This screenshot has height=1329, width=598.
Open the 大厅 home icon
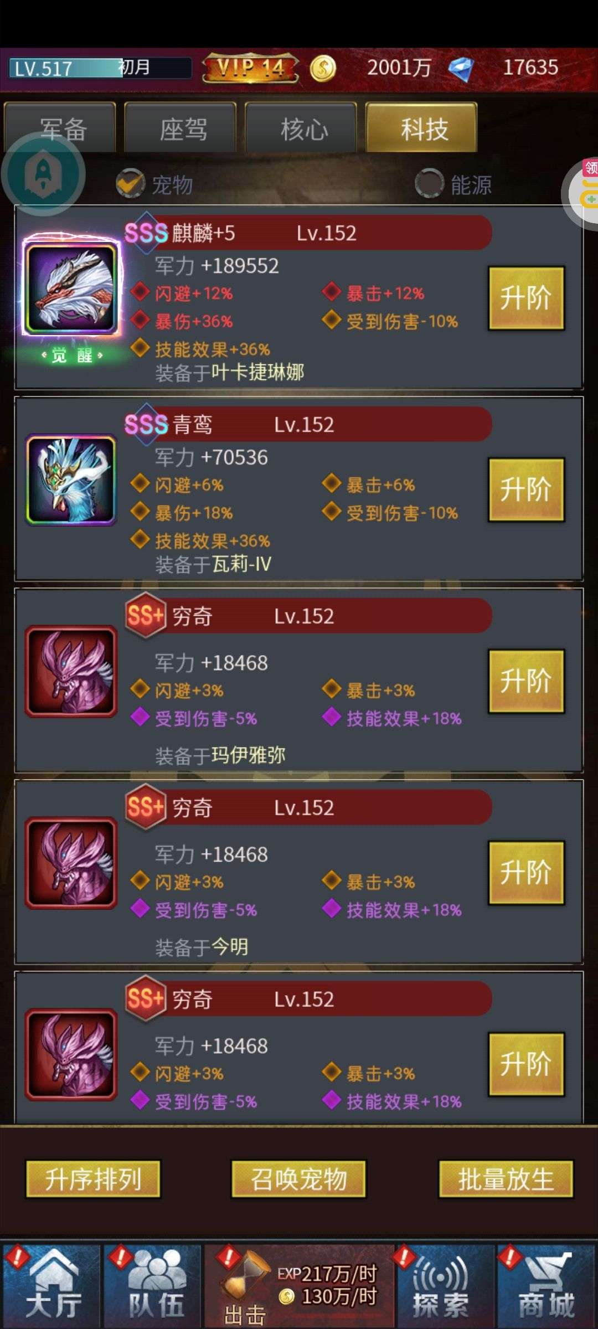click(x=52, y=1285)
